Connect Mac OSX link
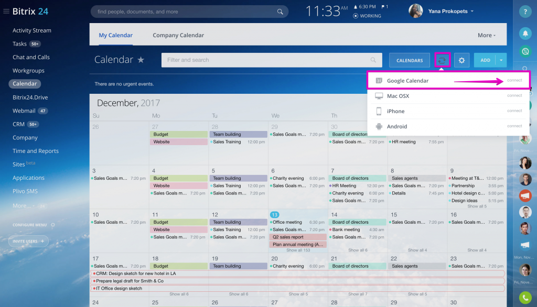 514,95
